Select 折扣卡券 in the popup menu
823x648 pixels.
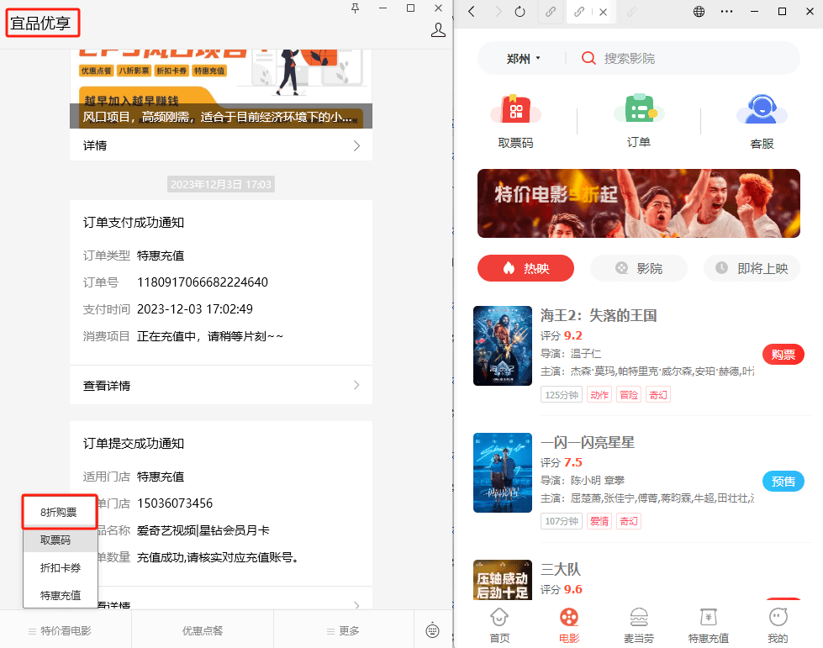coord(60,567)
